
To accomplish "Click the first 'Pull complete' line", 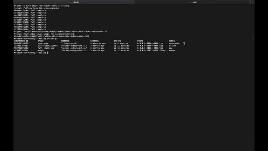I will coord(30,10).
